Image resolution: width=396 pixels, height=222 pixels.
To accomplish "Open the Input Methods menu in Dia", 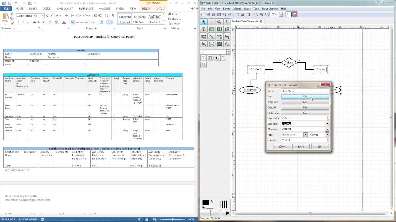I will pyautogui.click(x=270, y=9).
